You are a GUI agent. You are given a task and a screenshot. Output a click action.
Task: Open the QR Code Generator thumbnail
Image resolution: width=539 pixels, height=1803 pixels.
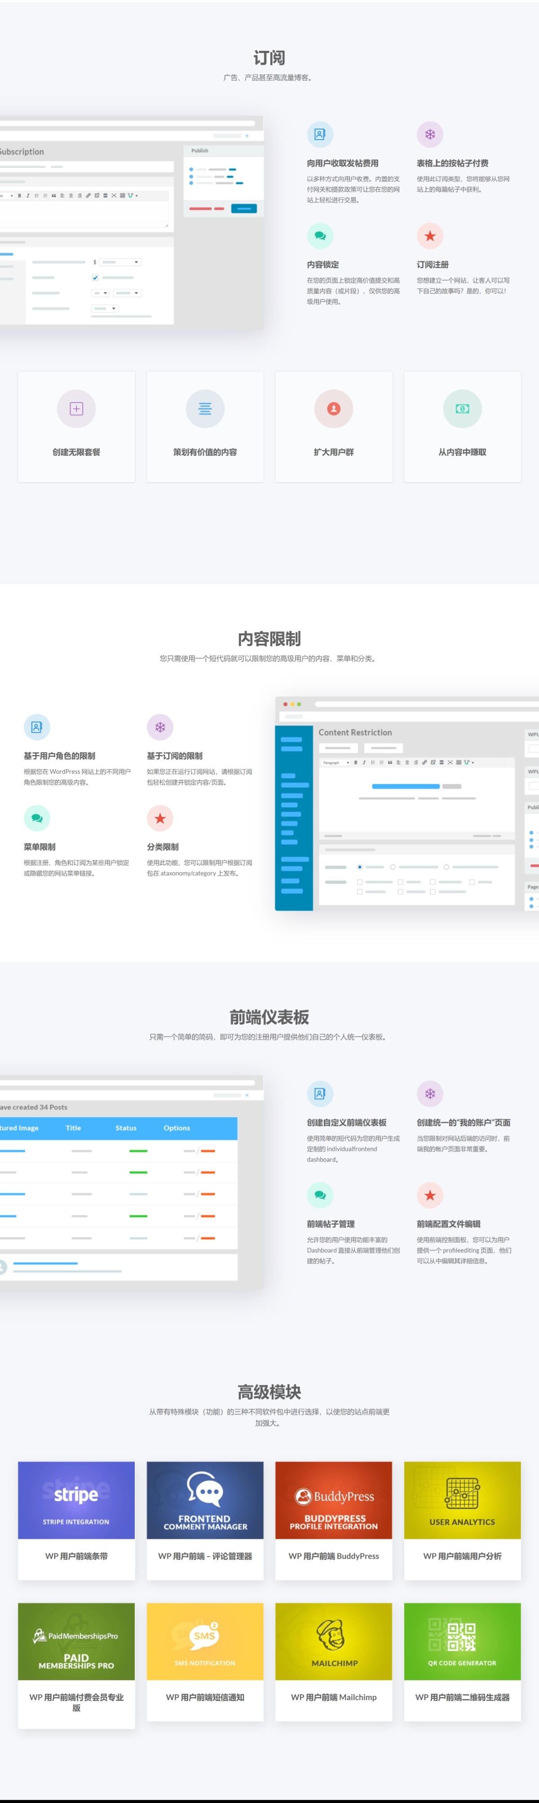pos(463,1641)
